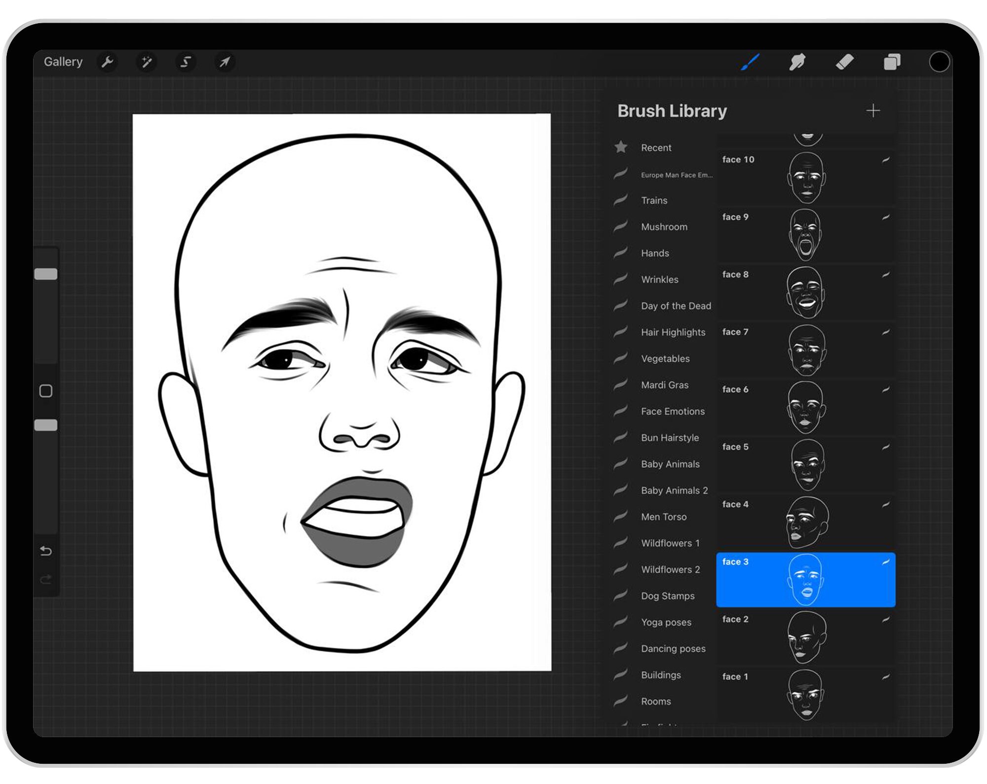Open the Face Emotions brush set
This screenshot has height=784, width=987.
point(673,411)
